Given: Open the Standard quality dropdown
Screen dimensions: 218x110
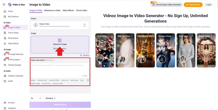Looking at the screenshot, I should (x=50, y=98).
